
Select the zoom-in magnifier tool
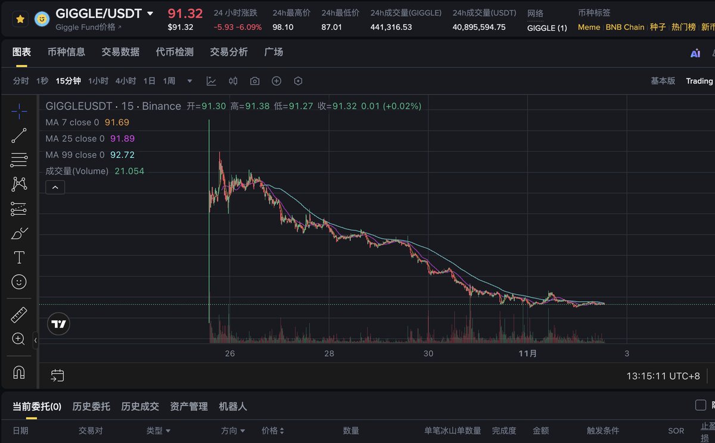tap(19, 339)
